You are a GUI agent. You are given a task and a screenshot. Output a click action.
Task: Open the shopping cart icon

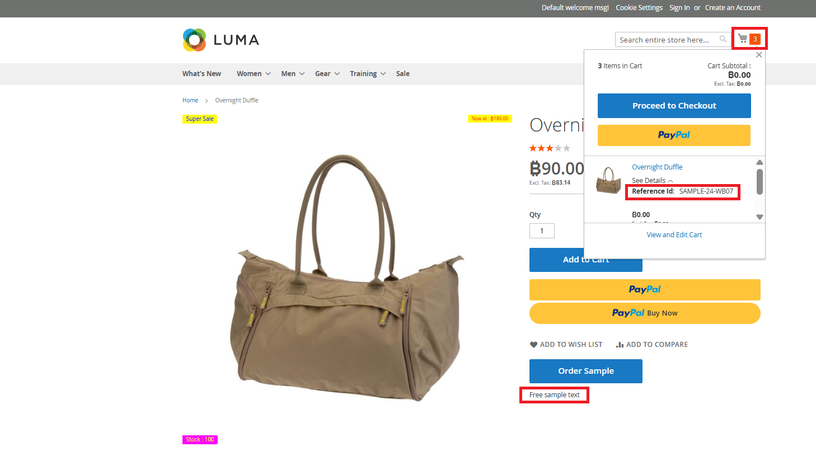click(x=743, y=39)
